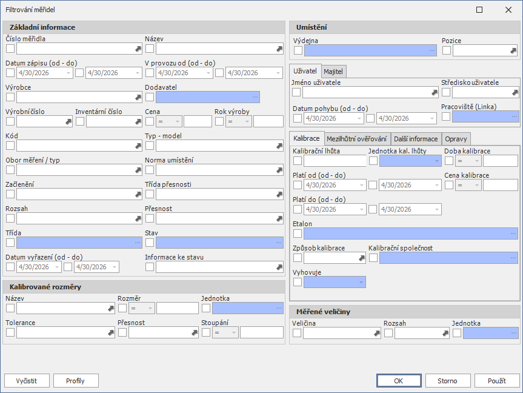Expand the Jednotka kal. lhůty dropdown
The width and height of the screenshot is (523, 393).
pos(436,161)
